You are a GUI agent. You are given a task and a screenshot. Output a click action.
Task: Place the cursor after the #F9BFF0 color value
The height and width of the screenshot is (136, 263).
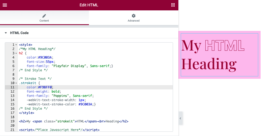(52, 87)
